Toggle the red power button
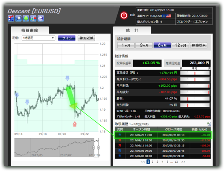 tap(124, 15)
